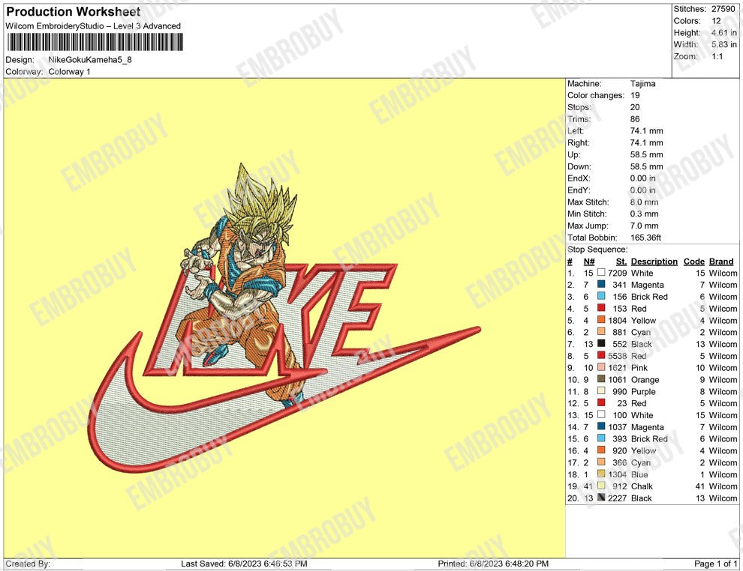743x571 pixels.
Task: Click the 'Page 1 of 1' footer text
Action: click(715, 564)
